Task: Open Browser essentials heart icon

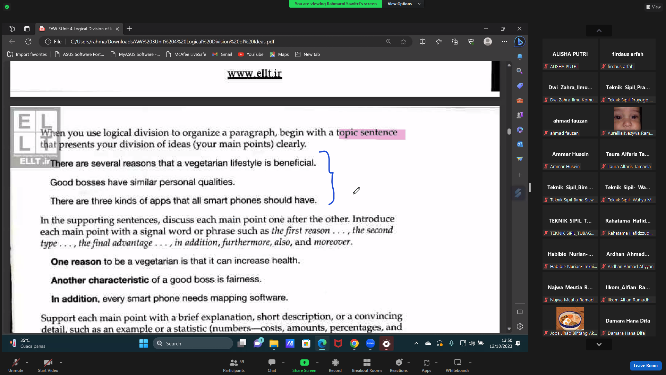Action: point(471,42)
